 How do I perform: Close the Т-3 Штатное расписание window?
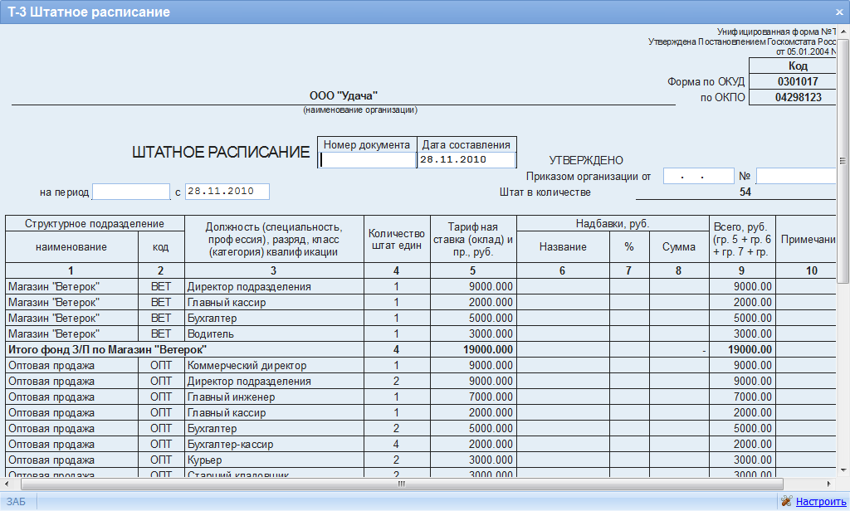click(839, 12)
